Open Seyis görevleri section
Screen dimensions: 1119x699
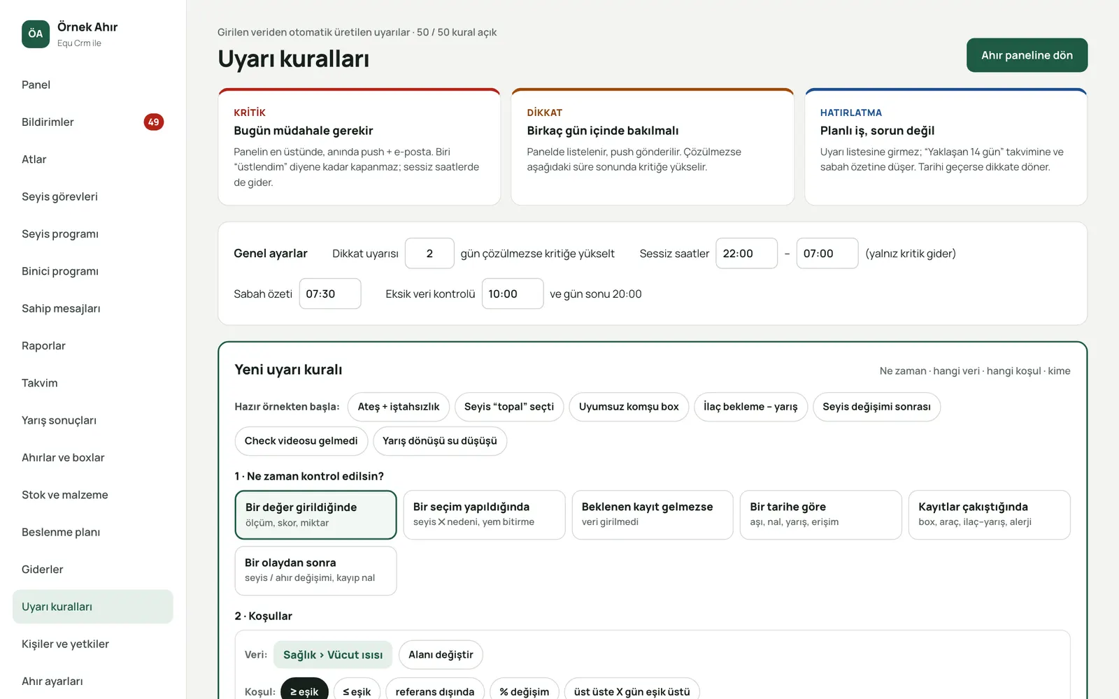point(92,196)
